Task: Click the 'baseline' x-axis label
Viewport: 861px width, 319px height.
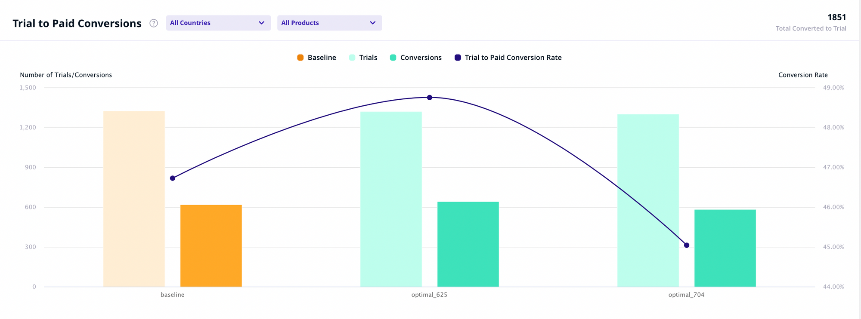Action: tap(173, 295)
